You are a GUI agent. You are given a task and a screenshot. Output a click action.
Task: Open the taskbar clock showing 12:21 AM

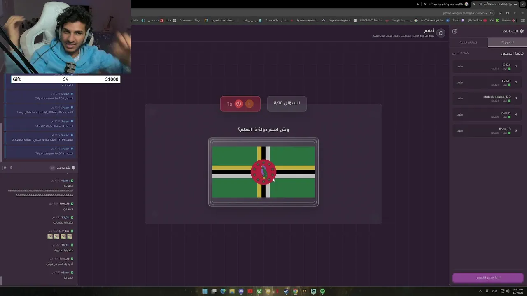(x=518, y=291)
